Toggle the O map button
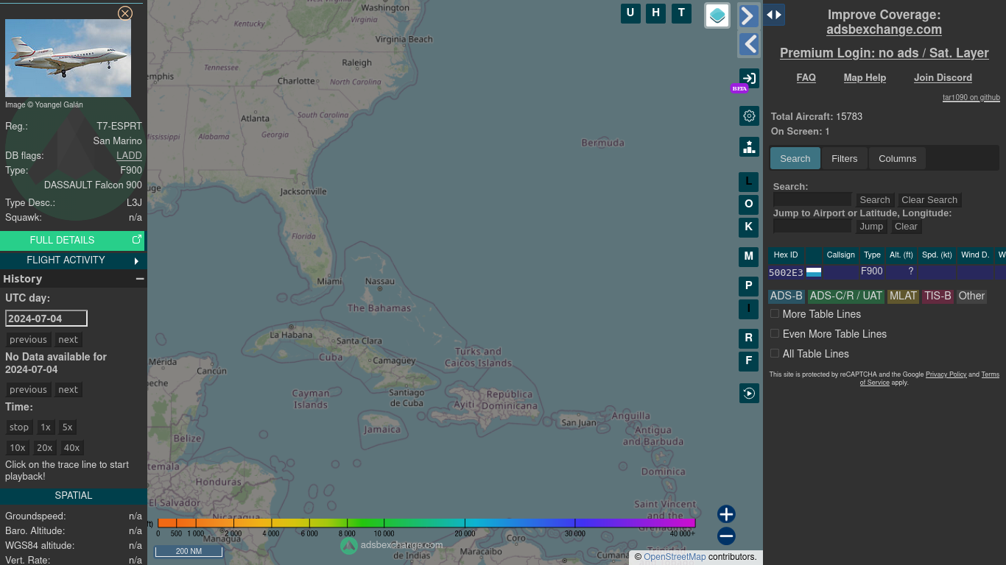The height and width of the screenshot is (565, 1006). click(748, 205)
